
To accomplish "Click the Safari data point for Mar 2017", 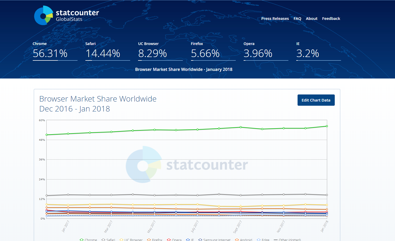I will [111, 195].
